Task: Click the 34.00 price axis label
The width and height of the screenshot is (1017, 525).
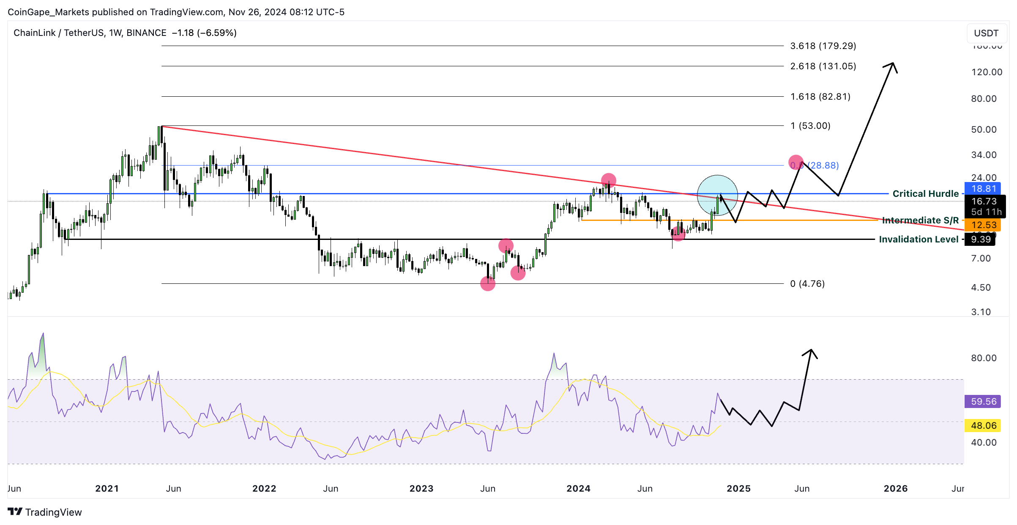Action: [984, 155]
